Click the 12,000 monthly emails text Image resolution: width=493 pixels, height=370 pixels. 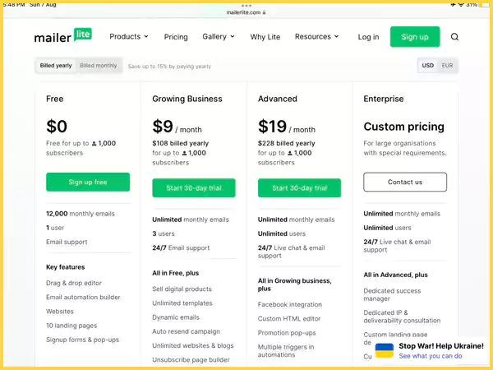click(x=81, y=214)
